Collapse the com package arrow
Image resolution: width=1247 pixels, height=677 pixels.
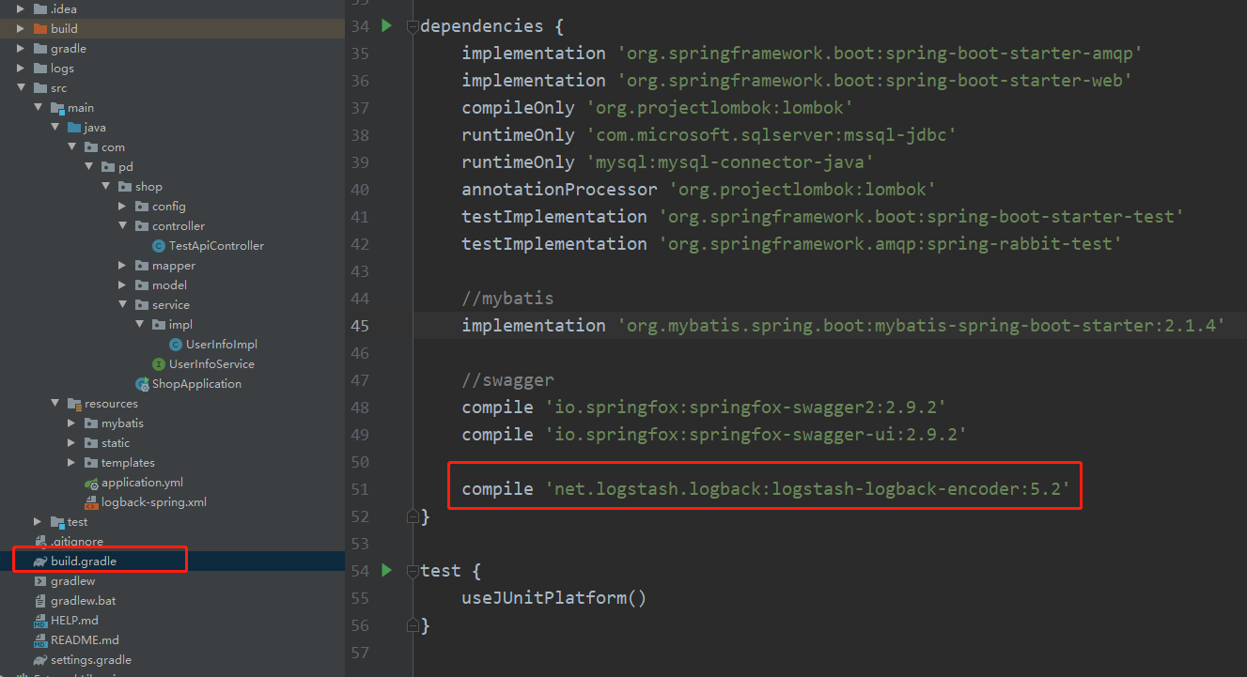(x=71, y=146)
